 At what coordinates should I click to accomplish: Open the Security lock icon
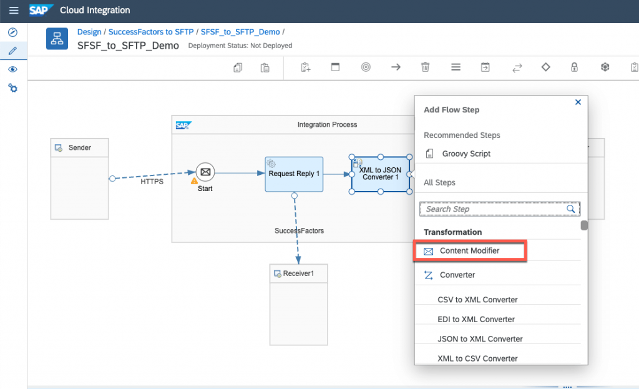point(574,67)
